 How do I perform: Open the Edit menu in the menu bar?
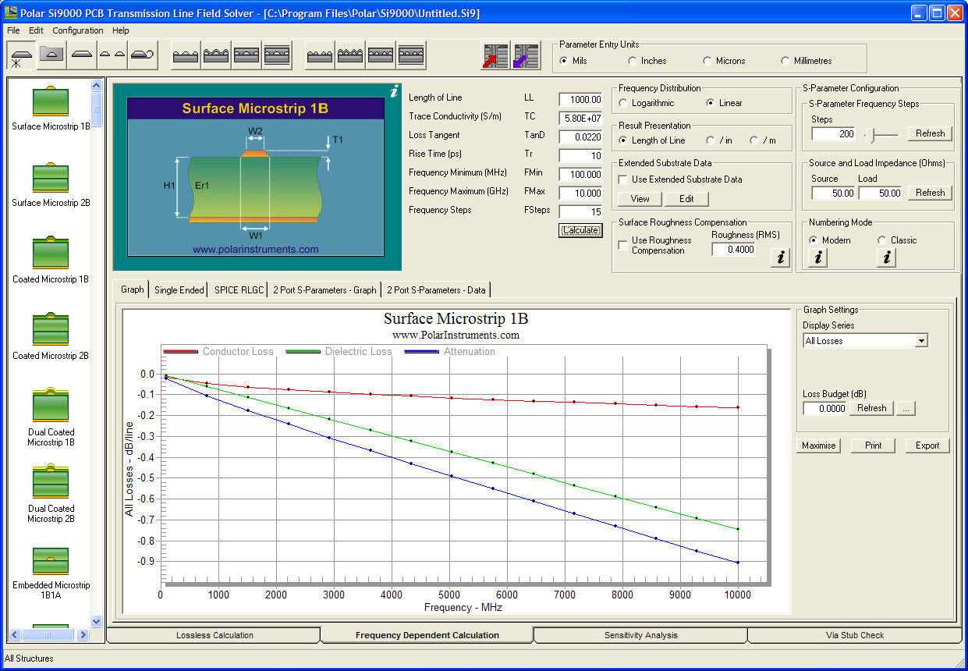37,30
